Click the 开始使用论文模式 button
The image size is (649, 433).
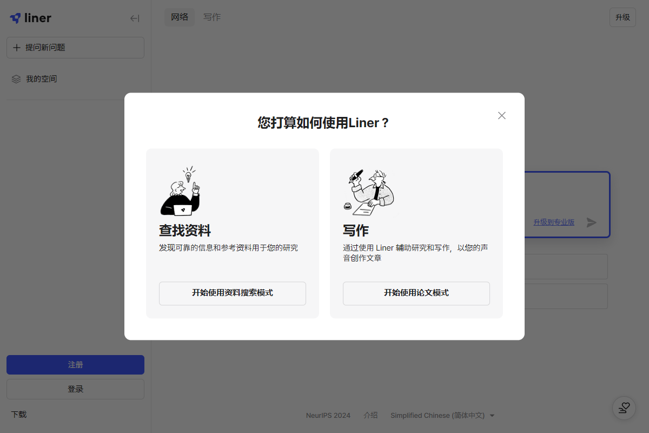pyautogui.click(x=416, y=293)
